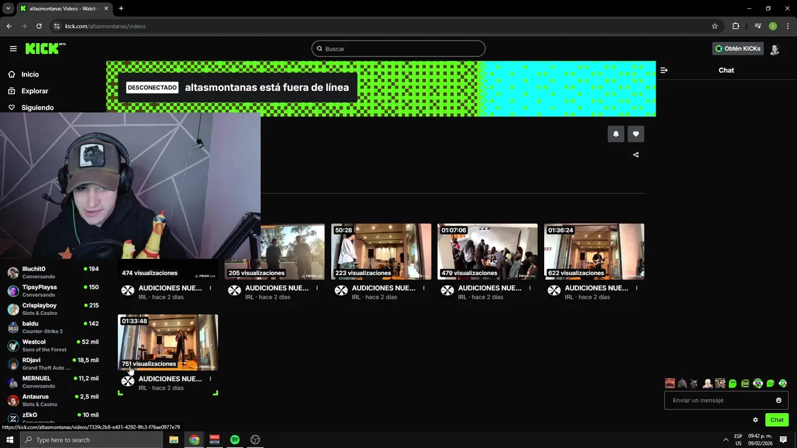
Task: Click the share icon
Action: point(636,155)
